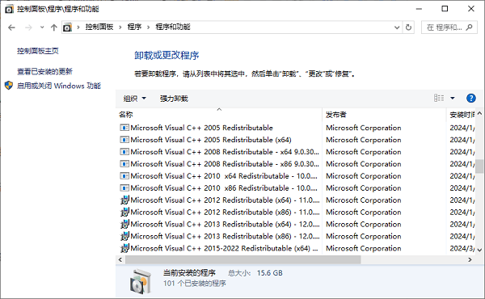Click installer icon of Visual C++ 2013 (x86)
The width and height of the screenshot is (485, 299).
(124, 236)
